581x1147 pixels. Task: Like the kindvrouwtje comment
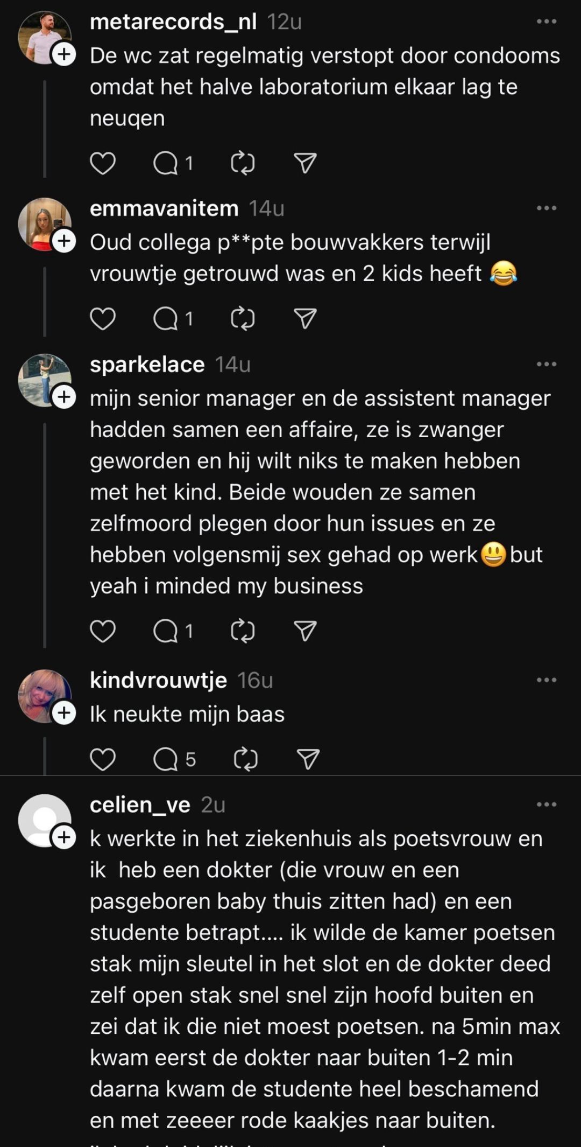tap(102, 759)
